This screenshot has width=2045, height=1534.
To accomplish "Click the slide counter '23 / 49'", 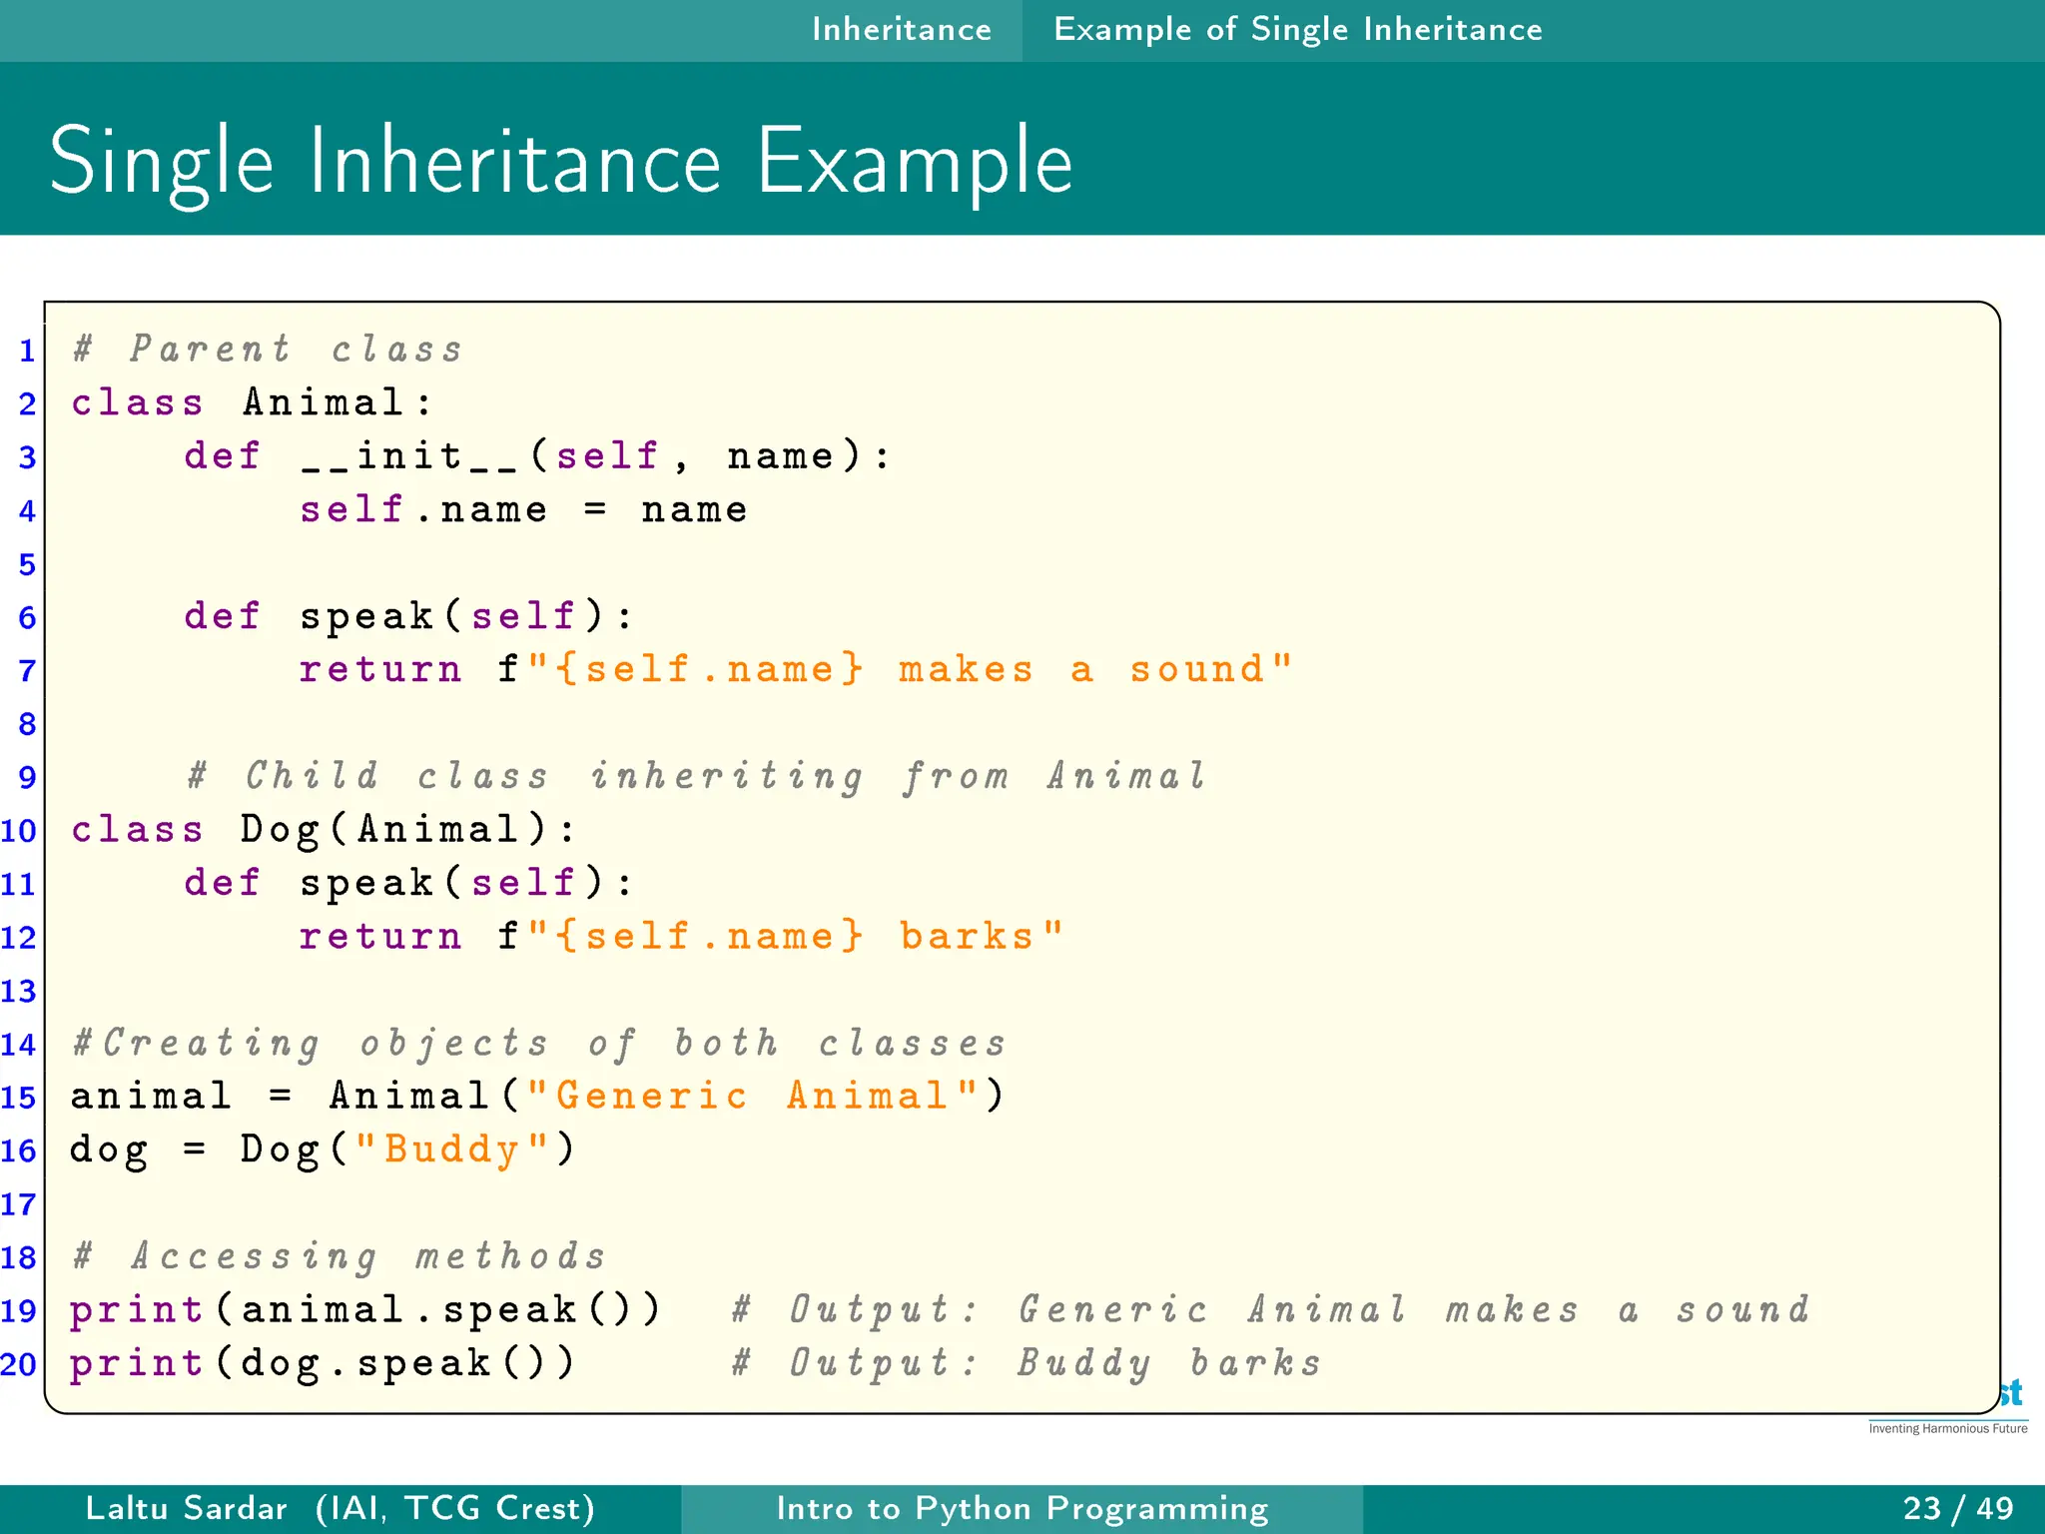I will 1958,1508.
